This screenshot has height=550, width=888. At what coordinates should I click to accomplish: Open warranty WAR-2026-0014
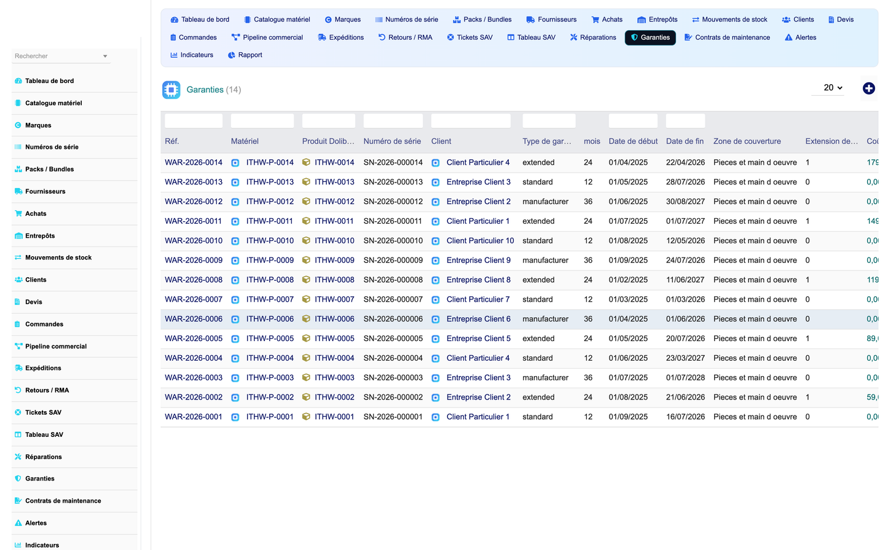click(194, 163)
